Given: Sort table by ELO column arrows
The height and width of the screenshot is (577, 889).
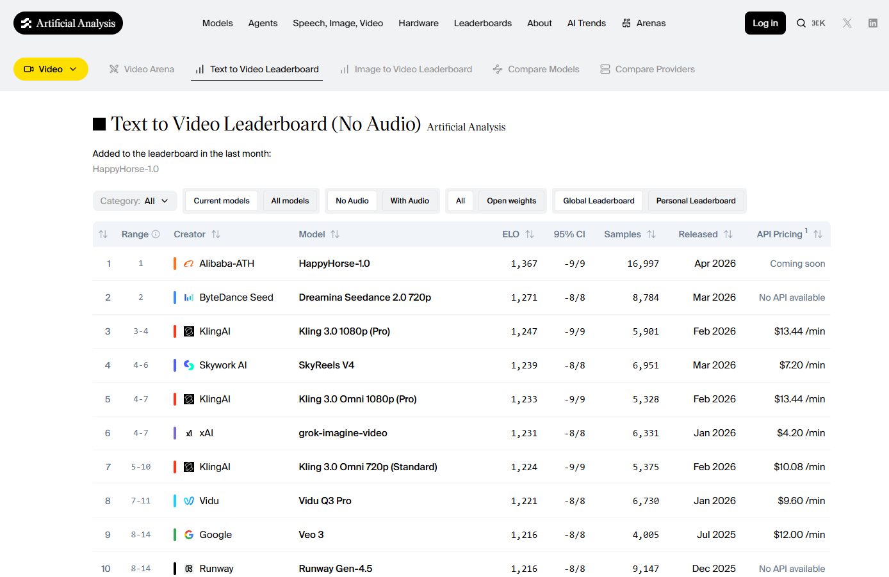Looking at the screenshot, I should pyautogui.click(x=530, y=234).
